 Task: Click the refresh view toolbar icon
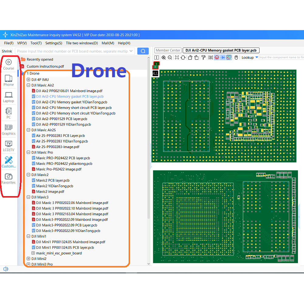183,57
